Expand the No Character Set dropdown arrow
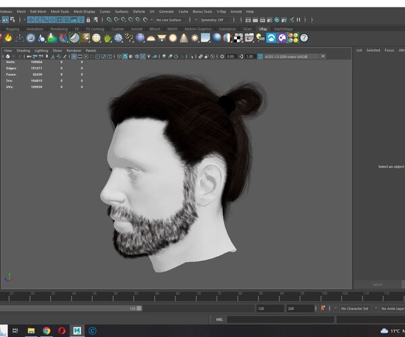 tap(335, 308)
